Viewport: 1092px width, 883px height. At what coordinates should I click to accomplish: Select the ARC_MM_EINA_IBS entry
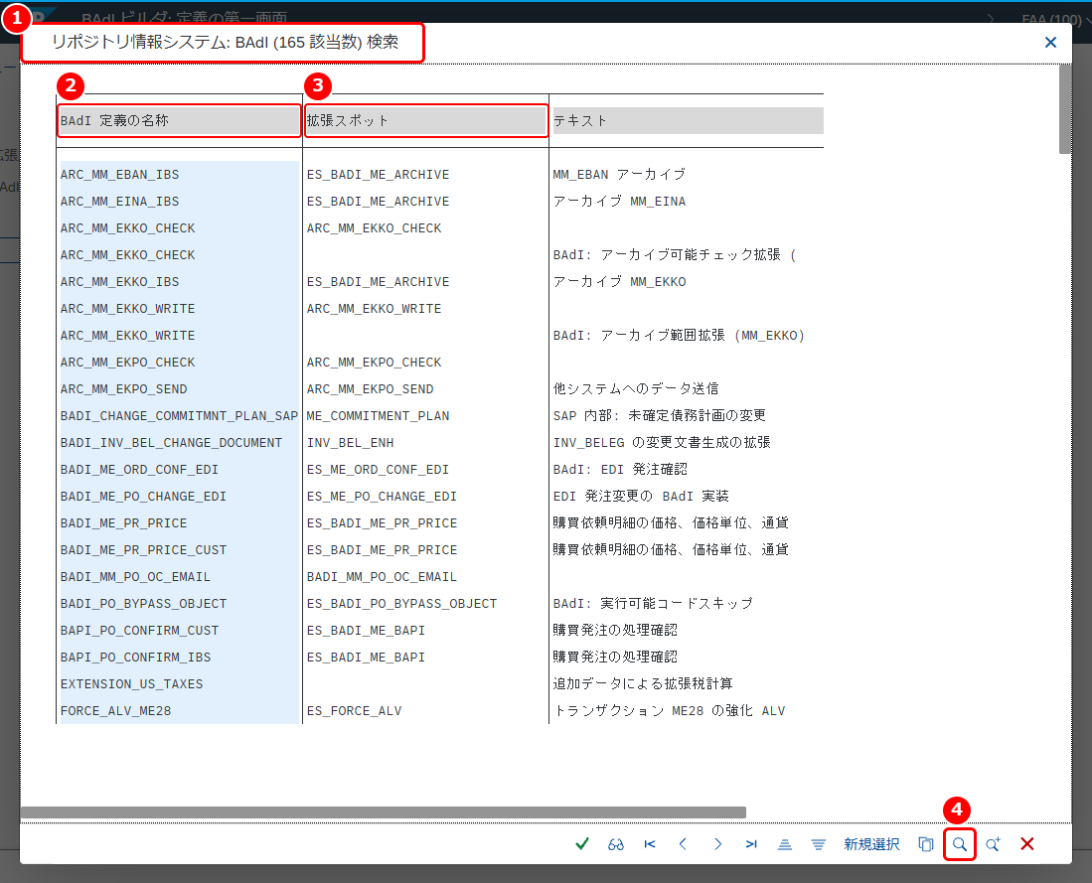(120, 202)
